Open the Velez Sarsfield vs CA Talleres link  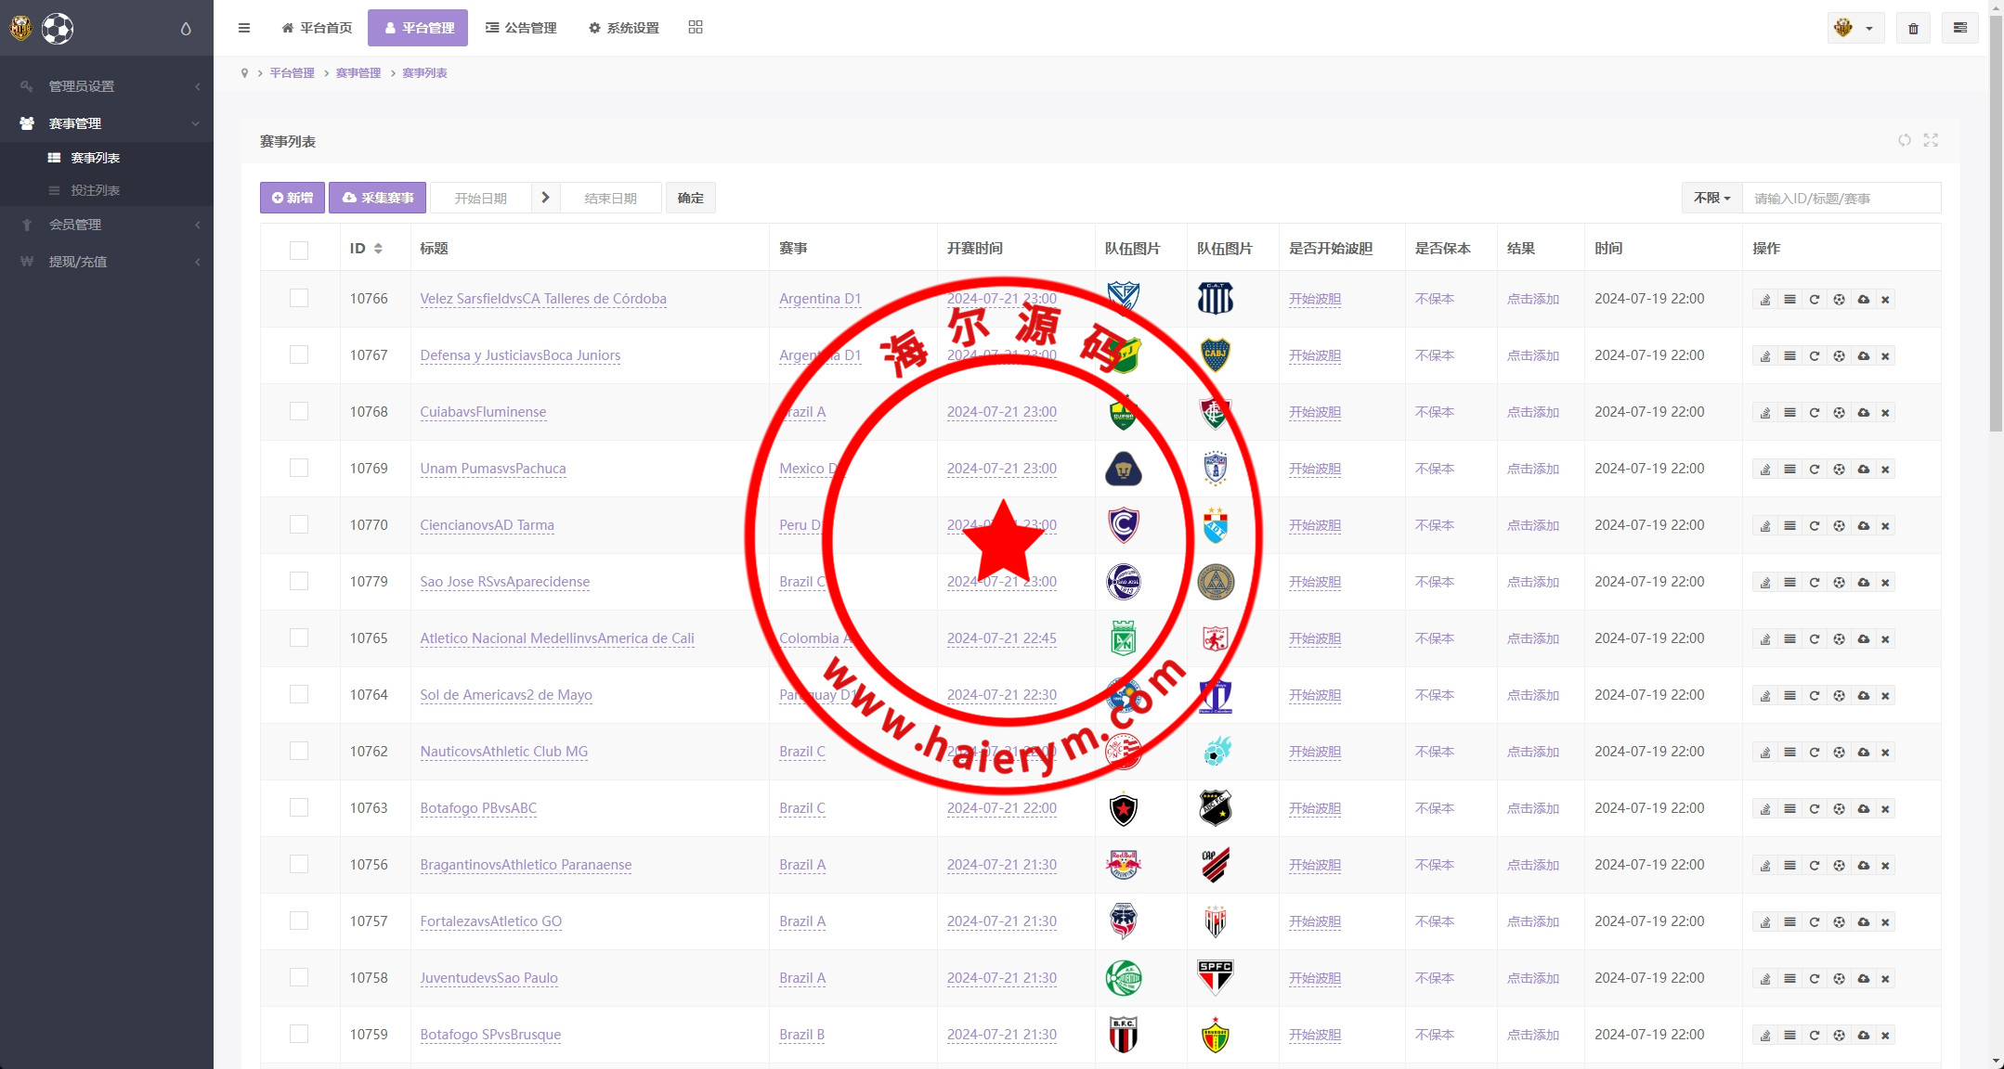point(542,299)
